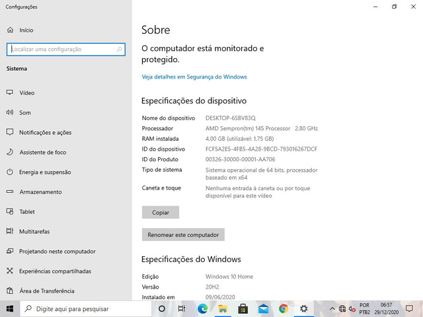Click the Área de Transferência clipboard icon
The width and height of the screenshot is (423, 317).
(10, 291)
